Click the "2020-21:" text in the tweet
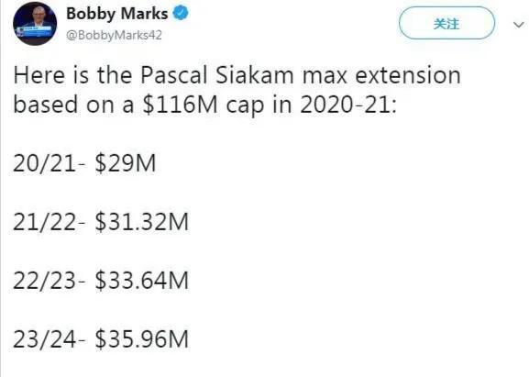 (x=347, y=105)
